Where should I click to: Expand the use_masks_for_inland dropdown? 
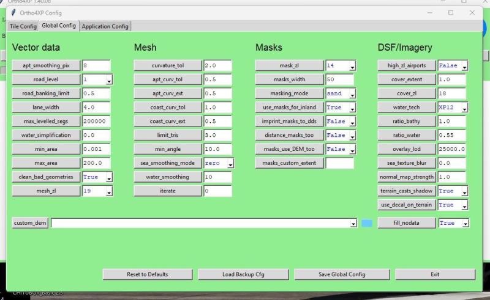click(352, 109)
